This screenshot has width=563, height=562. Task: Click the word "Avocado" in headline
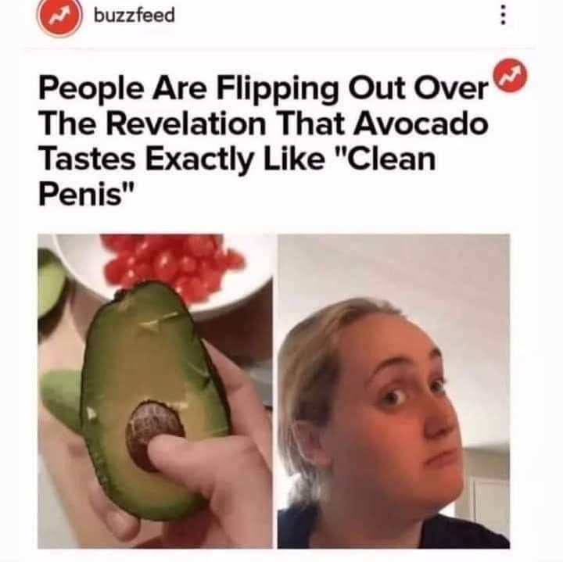(x=421, y=124)
